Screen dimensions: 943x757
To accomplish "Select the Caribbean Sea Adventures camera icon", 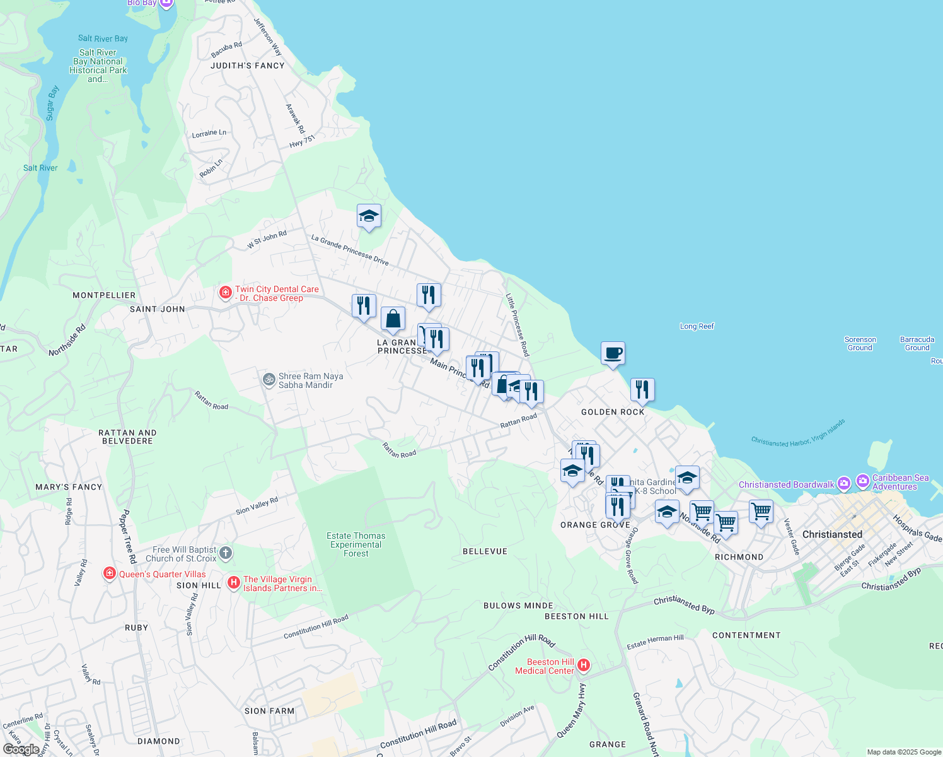I will click(x=862, y=481).
